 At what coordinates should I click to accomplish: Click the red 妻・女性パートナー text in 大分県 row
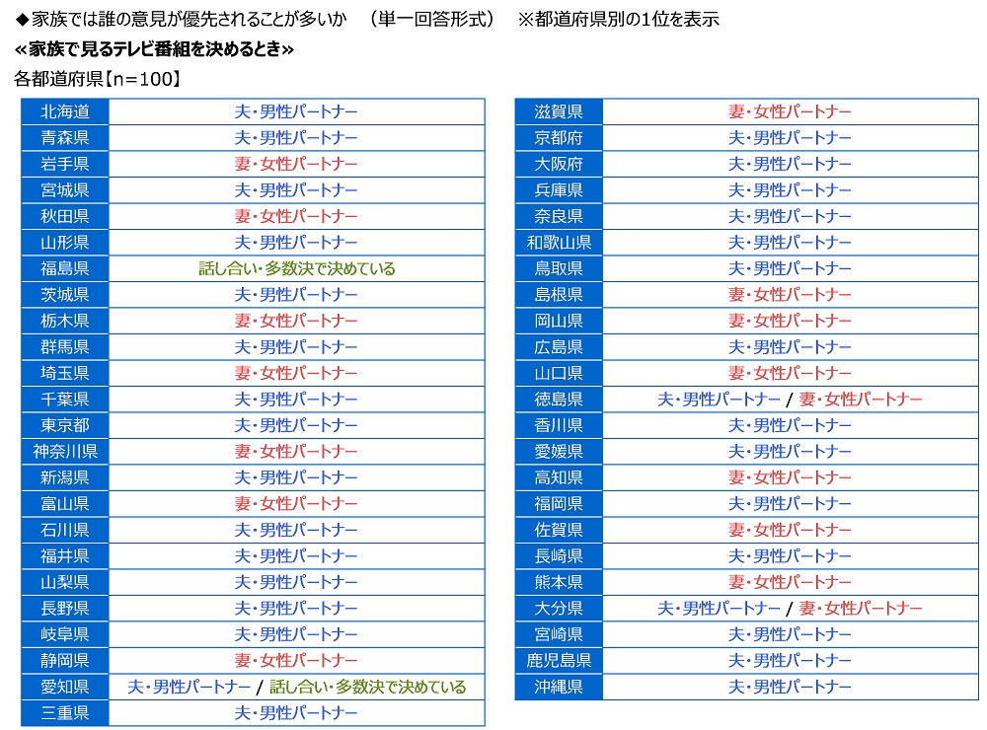tap(860, 608)
